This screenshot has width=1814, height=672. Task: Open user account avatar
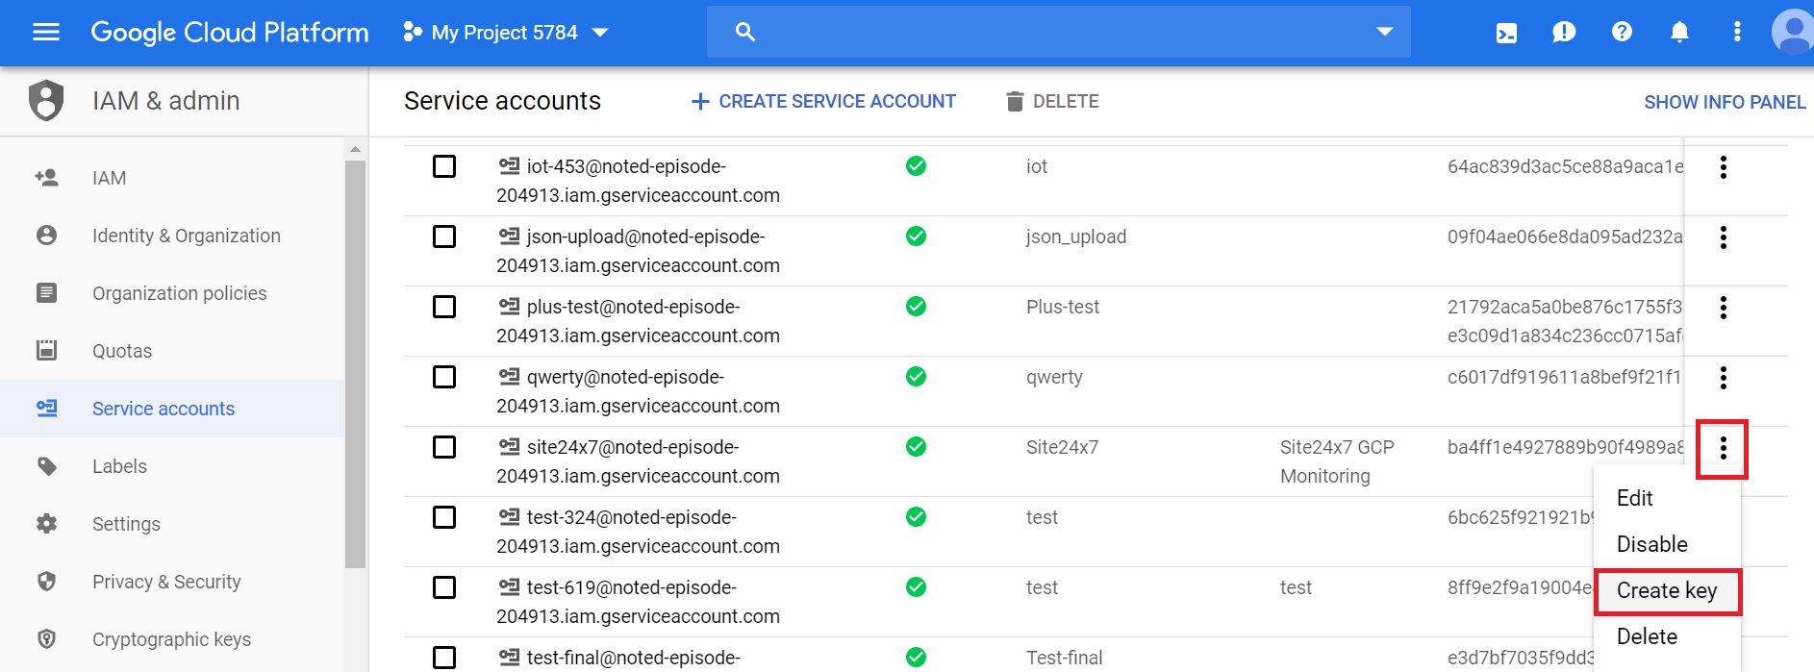pos(1792,33)
